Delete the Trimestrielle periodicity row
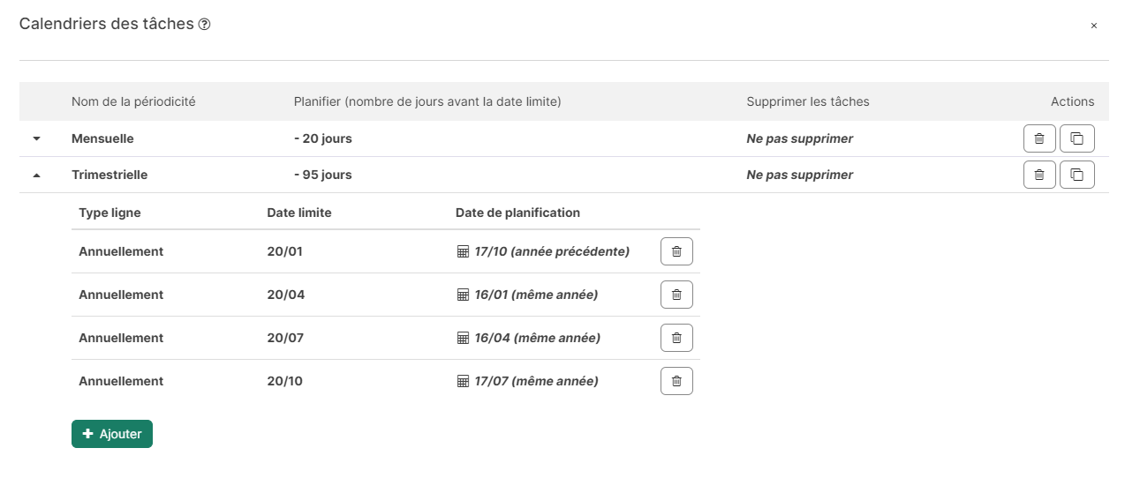 [1039, 175]
